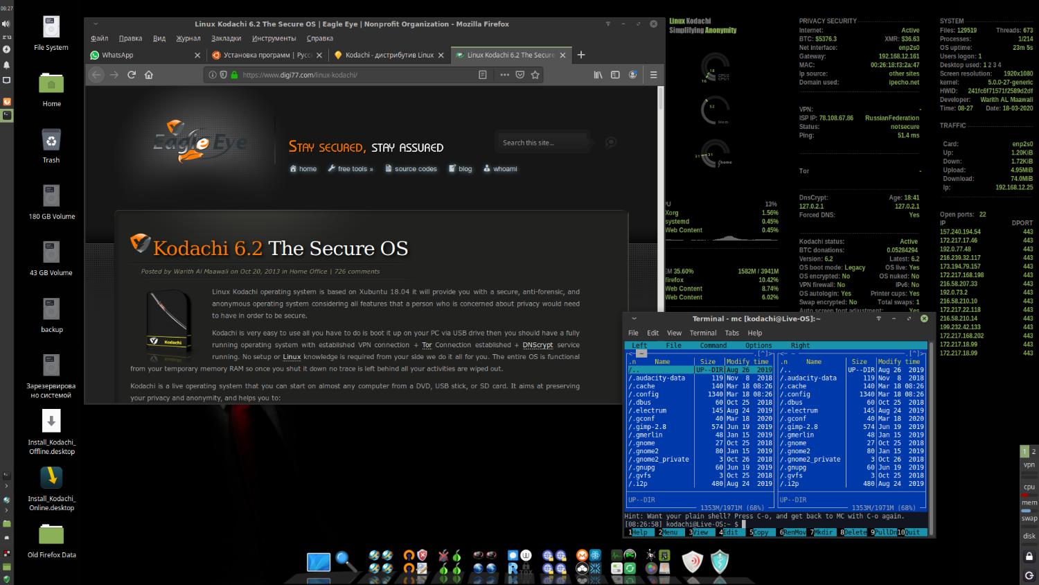Click lock screen padlock icon in right panel
Image resolution: width=1039 pixels, height=585 pixels.
click(x=1029, y=557)
